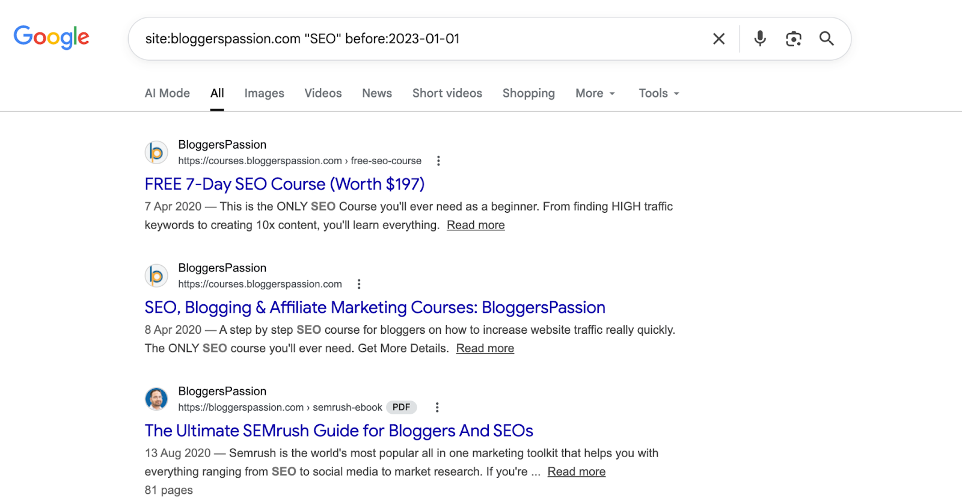Screen dimensions: 962x504
Task: Open three-dot menu for courses.bloggerspassion.com result
Action: 359,284
